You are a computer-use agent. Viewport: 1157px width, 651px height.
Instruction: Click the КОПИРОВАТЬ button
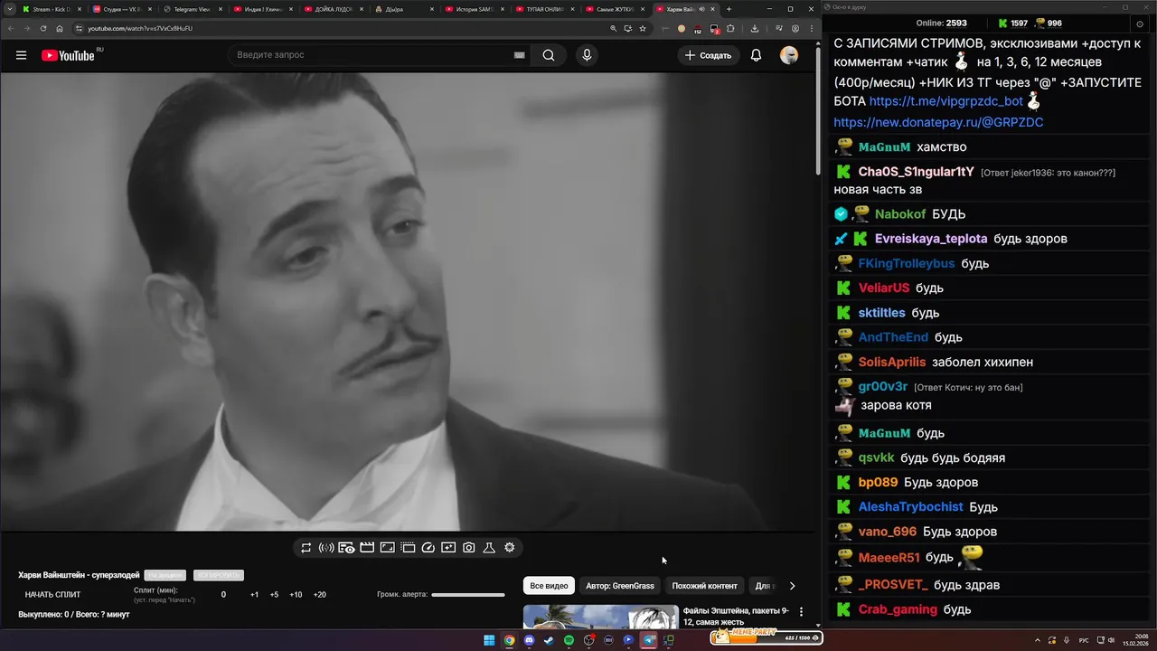(218, 575)
